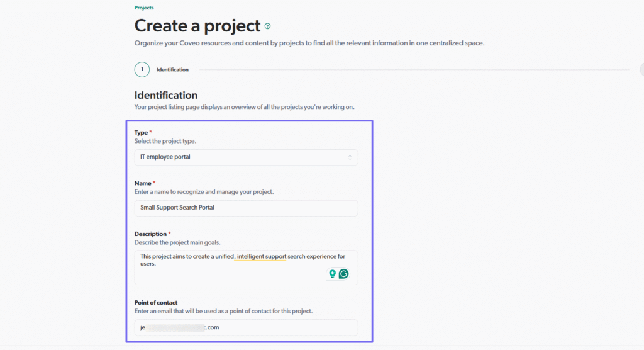This screenshot has height=350, width=644.
Task: Click the step 1 circle indicator
Action: tap(142, 69)
